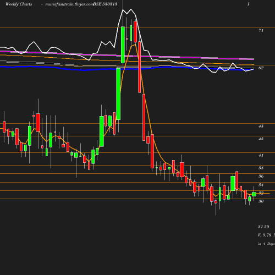Viewport: 275px width, 275px height.
Task: Click the 41 price axis label
Action: pyautogui.click(x=261, y=156)
